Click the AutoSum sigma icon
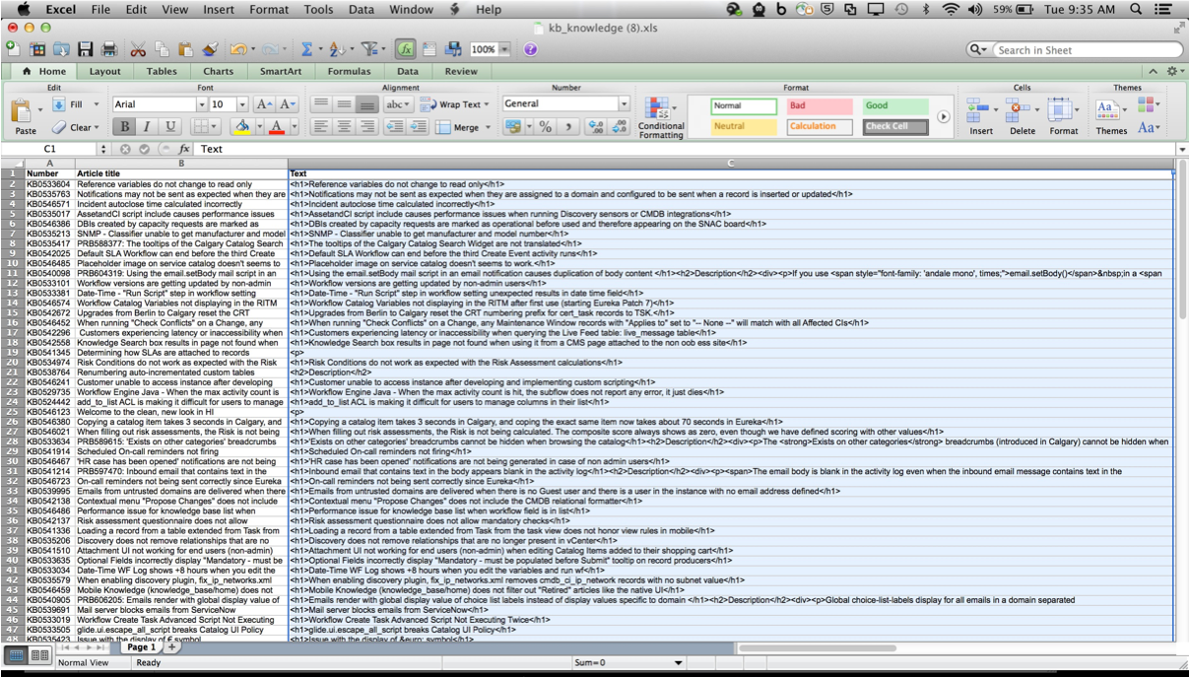Screen dimensions: 1189x678 coord(306,49)
